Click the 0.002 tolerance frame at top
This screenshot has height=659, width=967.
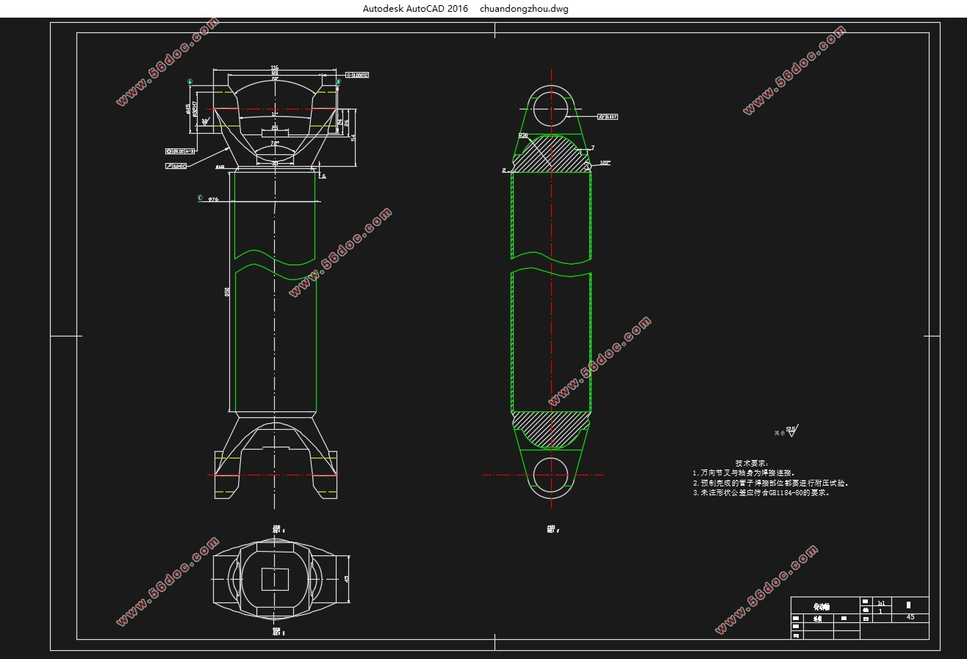point(356,75)
